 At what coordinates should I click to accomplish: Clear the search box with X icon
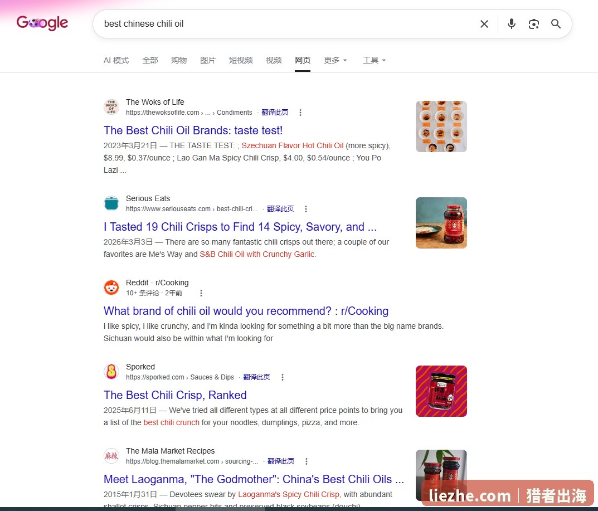[484, 24]
